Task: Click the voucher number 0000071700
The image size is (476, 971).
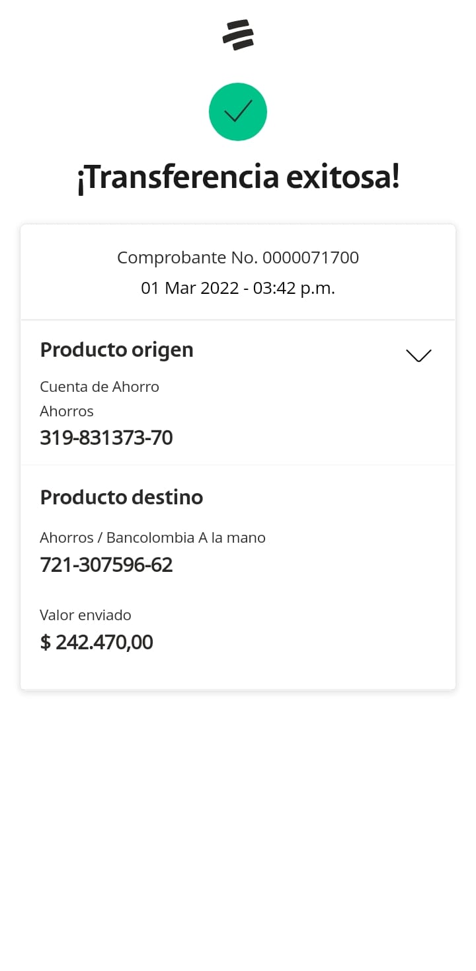Action: pyautogui.click(x=311, y=257)
